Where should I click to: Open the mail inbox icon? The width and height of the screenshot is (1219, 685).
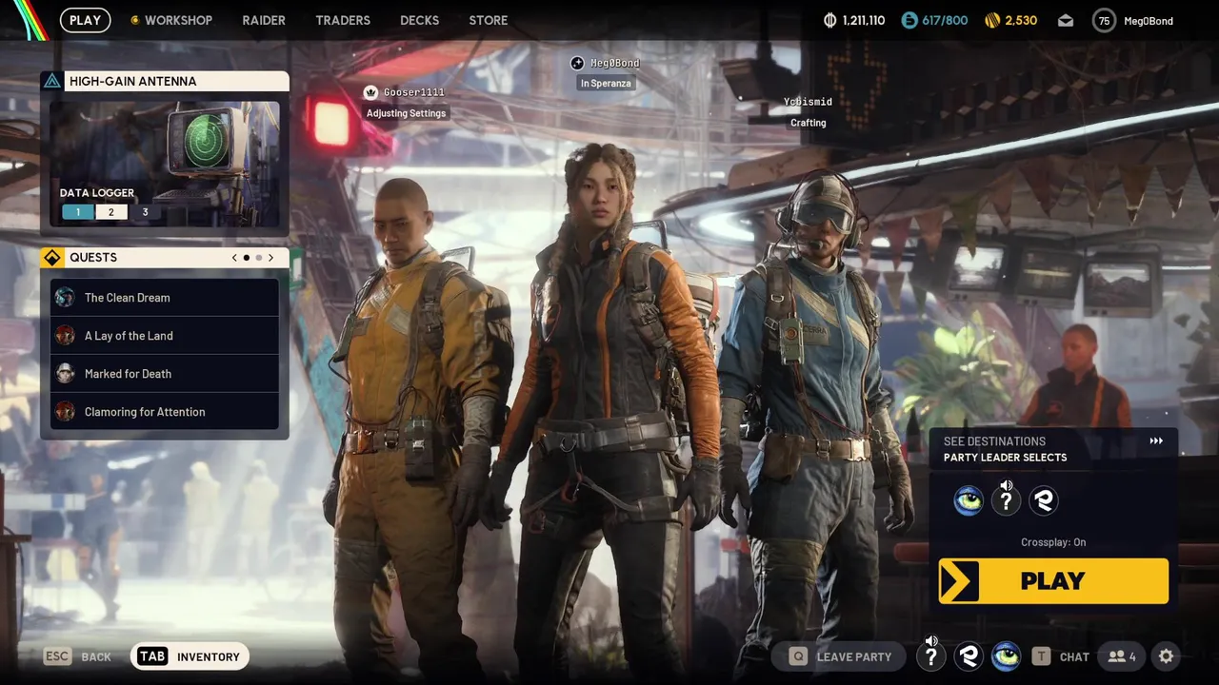pos(1066,20)
